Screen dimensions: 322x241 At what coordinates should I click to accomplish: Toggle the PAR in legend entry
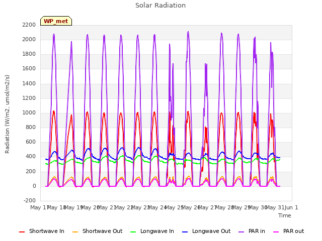point(252,231)
